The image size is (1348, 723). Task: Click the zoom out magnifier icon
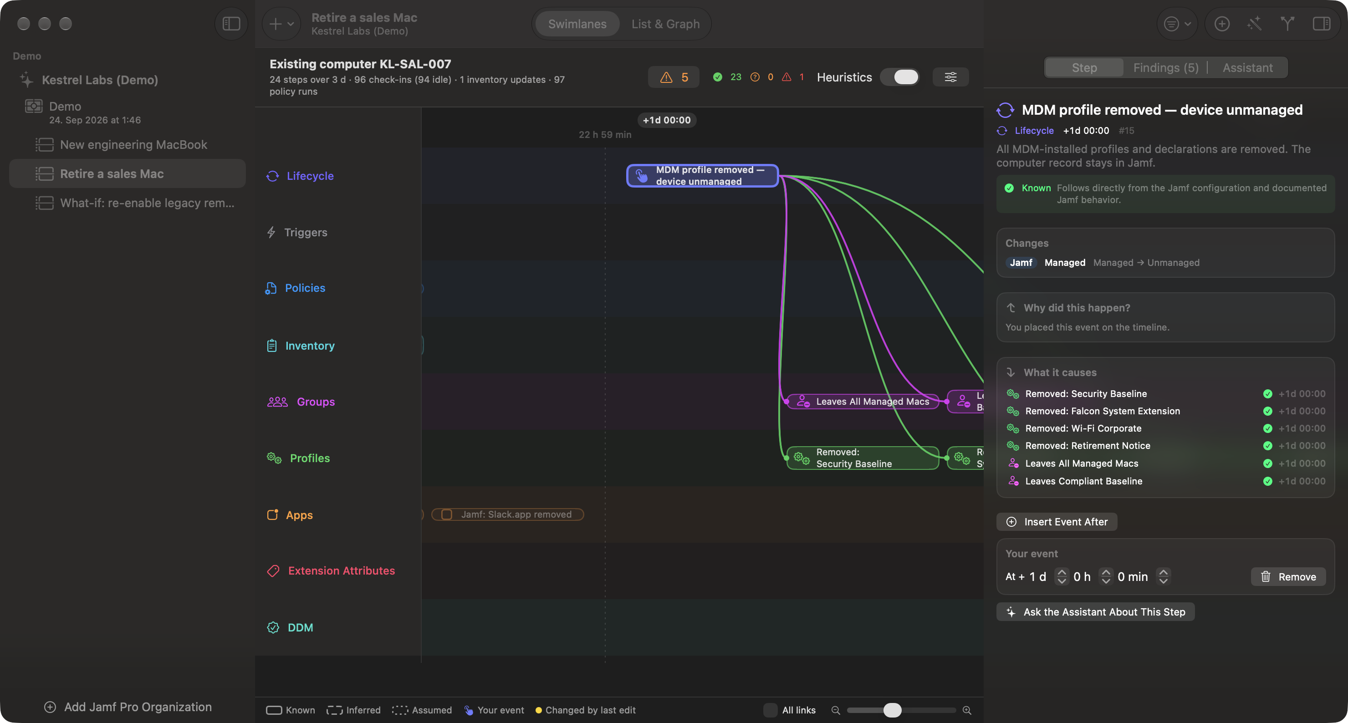[x=835, y=710]
